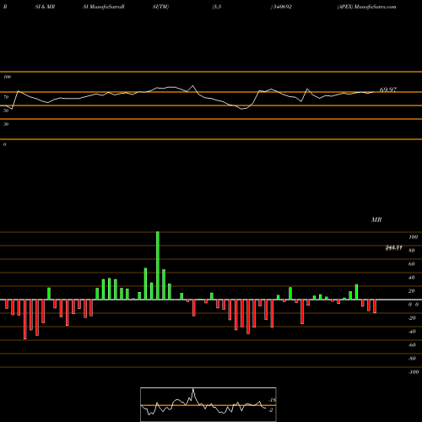The image size is (422, 422).
Task: Click the RSI axis label '100'
Action: (7, 77)
